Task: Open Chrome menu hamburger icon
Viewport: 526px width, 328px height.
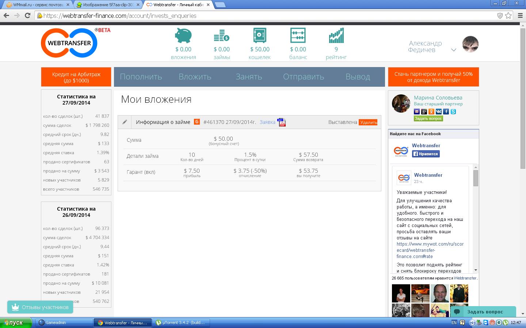Action: [520, 16]
